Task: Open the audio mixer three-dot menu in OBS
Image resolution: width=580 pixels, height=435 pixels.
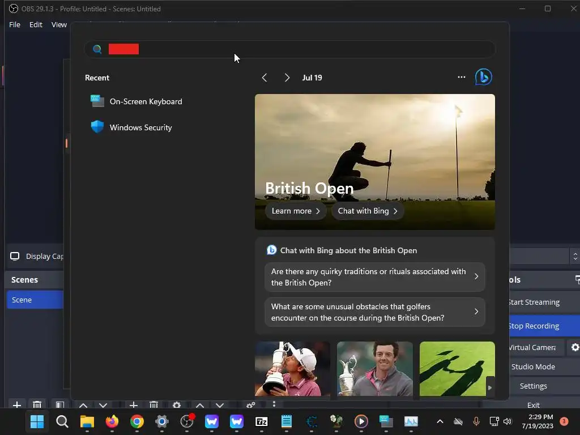Action: point(274,404)
